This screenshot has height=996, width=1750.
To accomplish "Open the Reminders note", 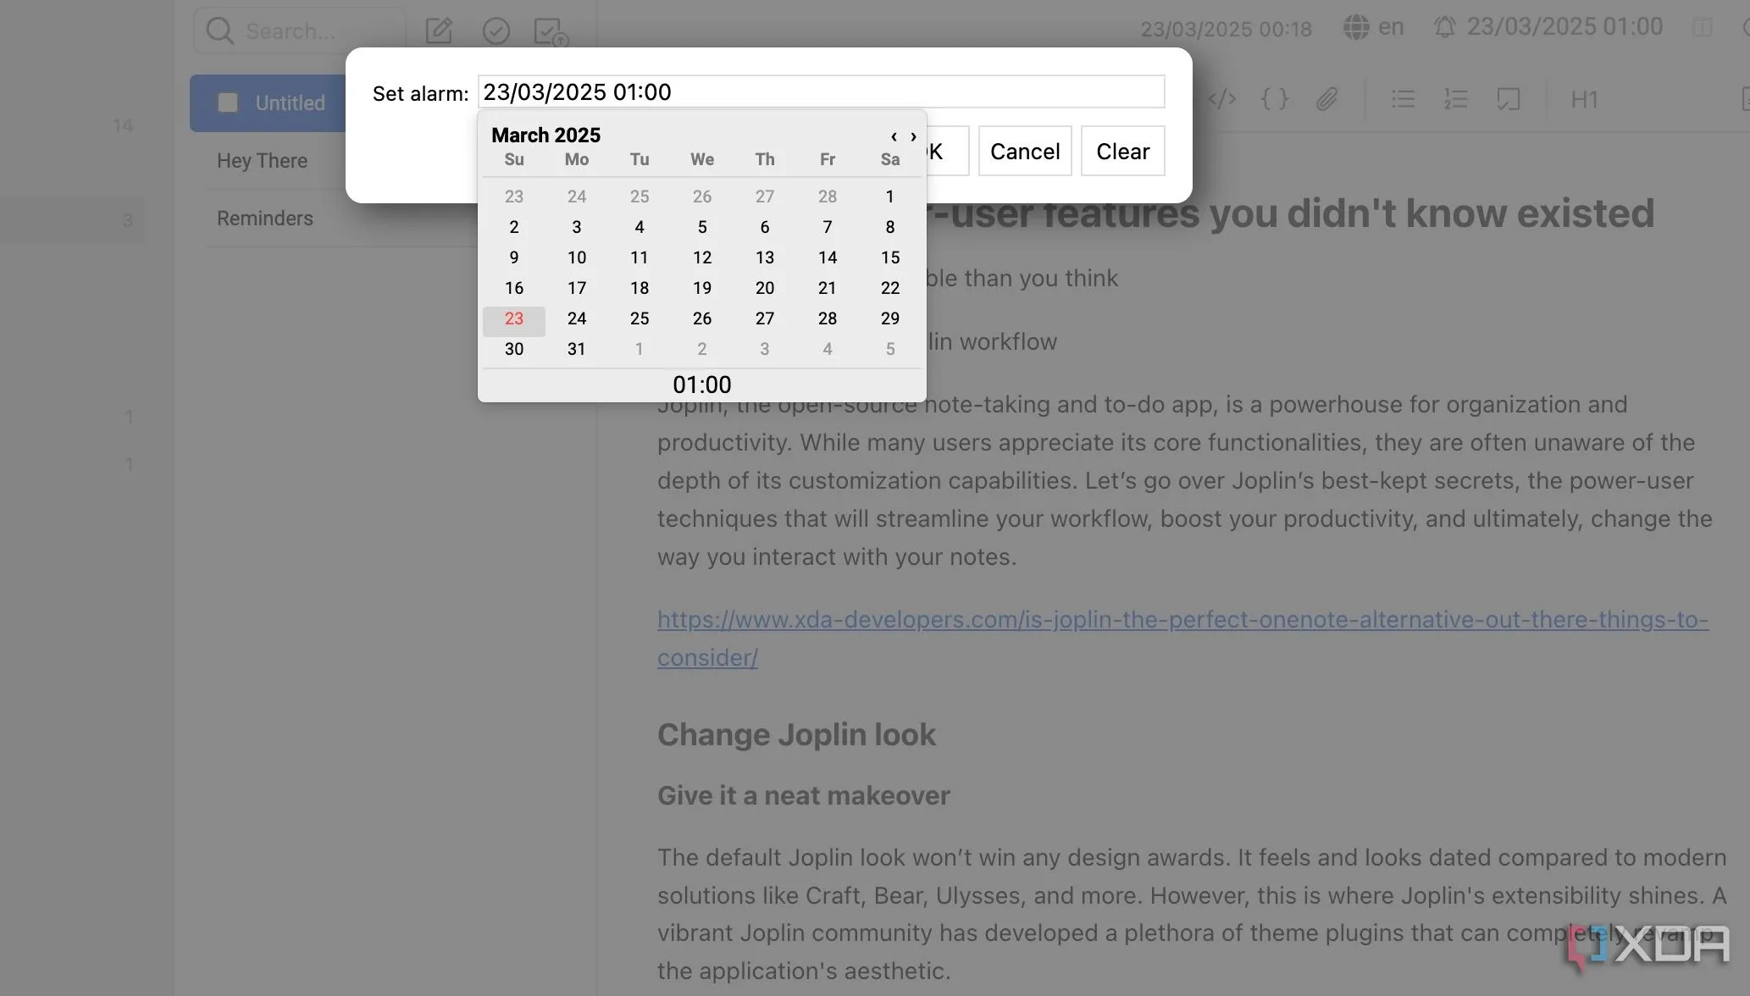I will (x=264, y=218).
